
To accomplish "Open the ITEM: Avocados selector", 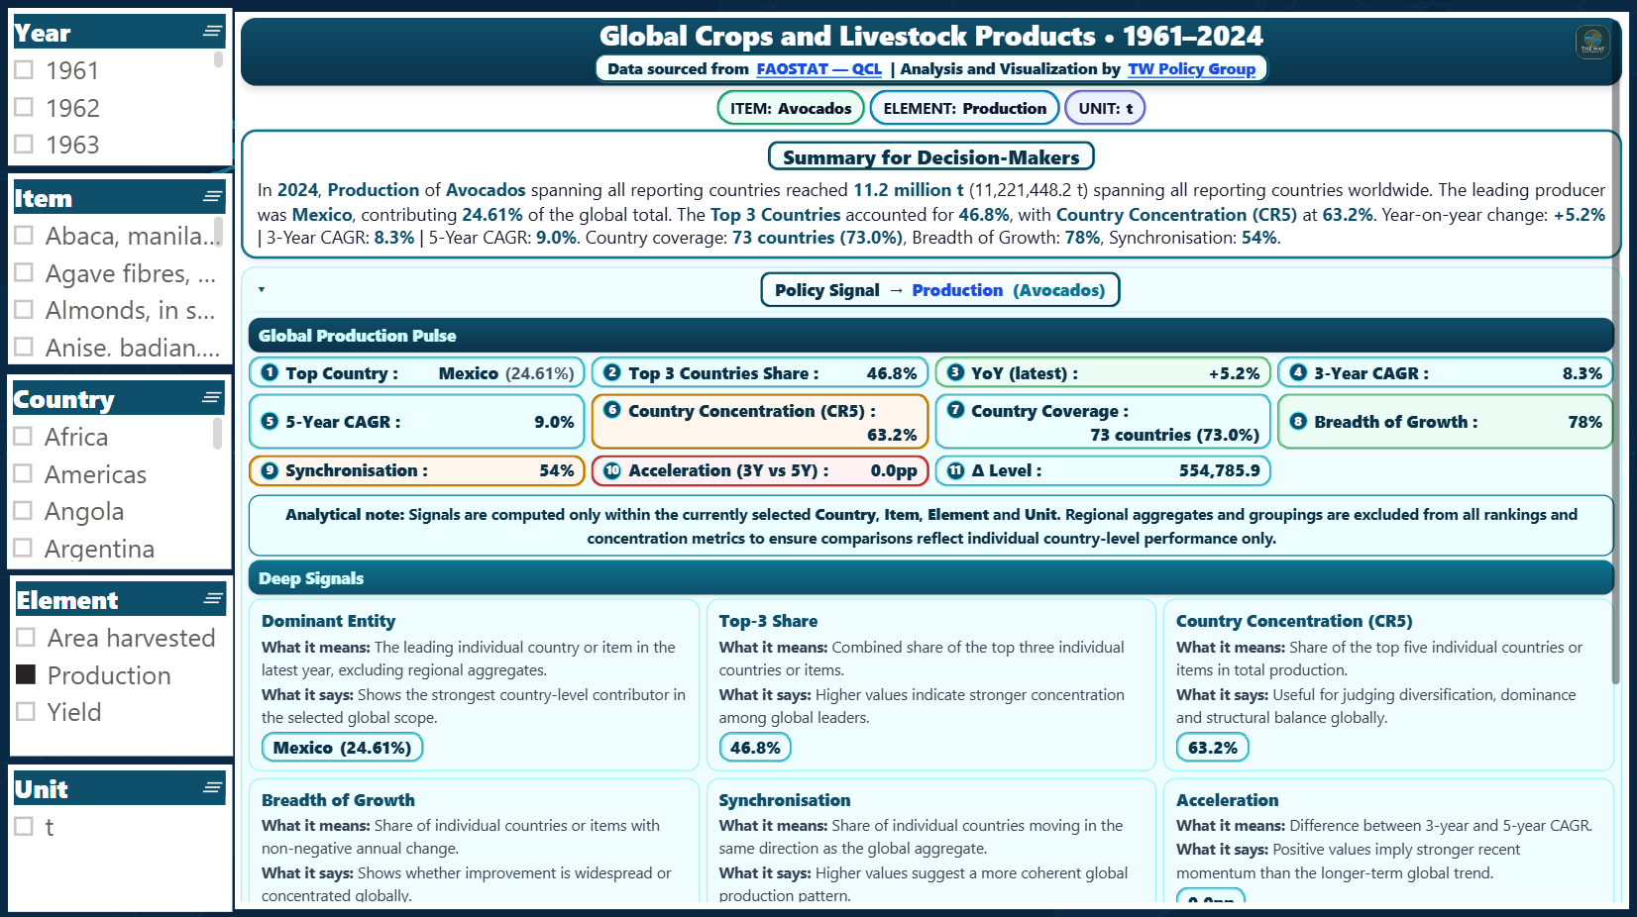I will coord(790,107).
